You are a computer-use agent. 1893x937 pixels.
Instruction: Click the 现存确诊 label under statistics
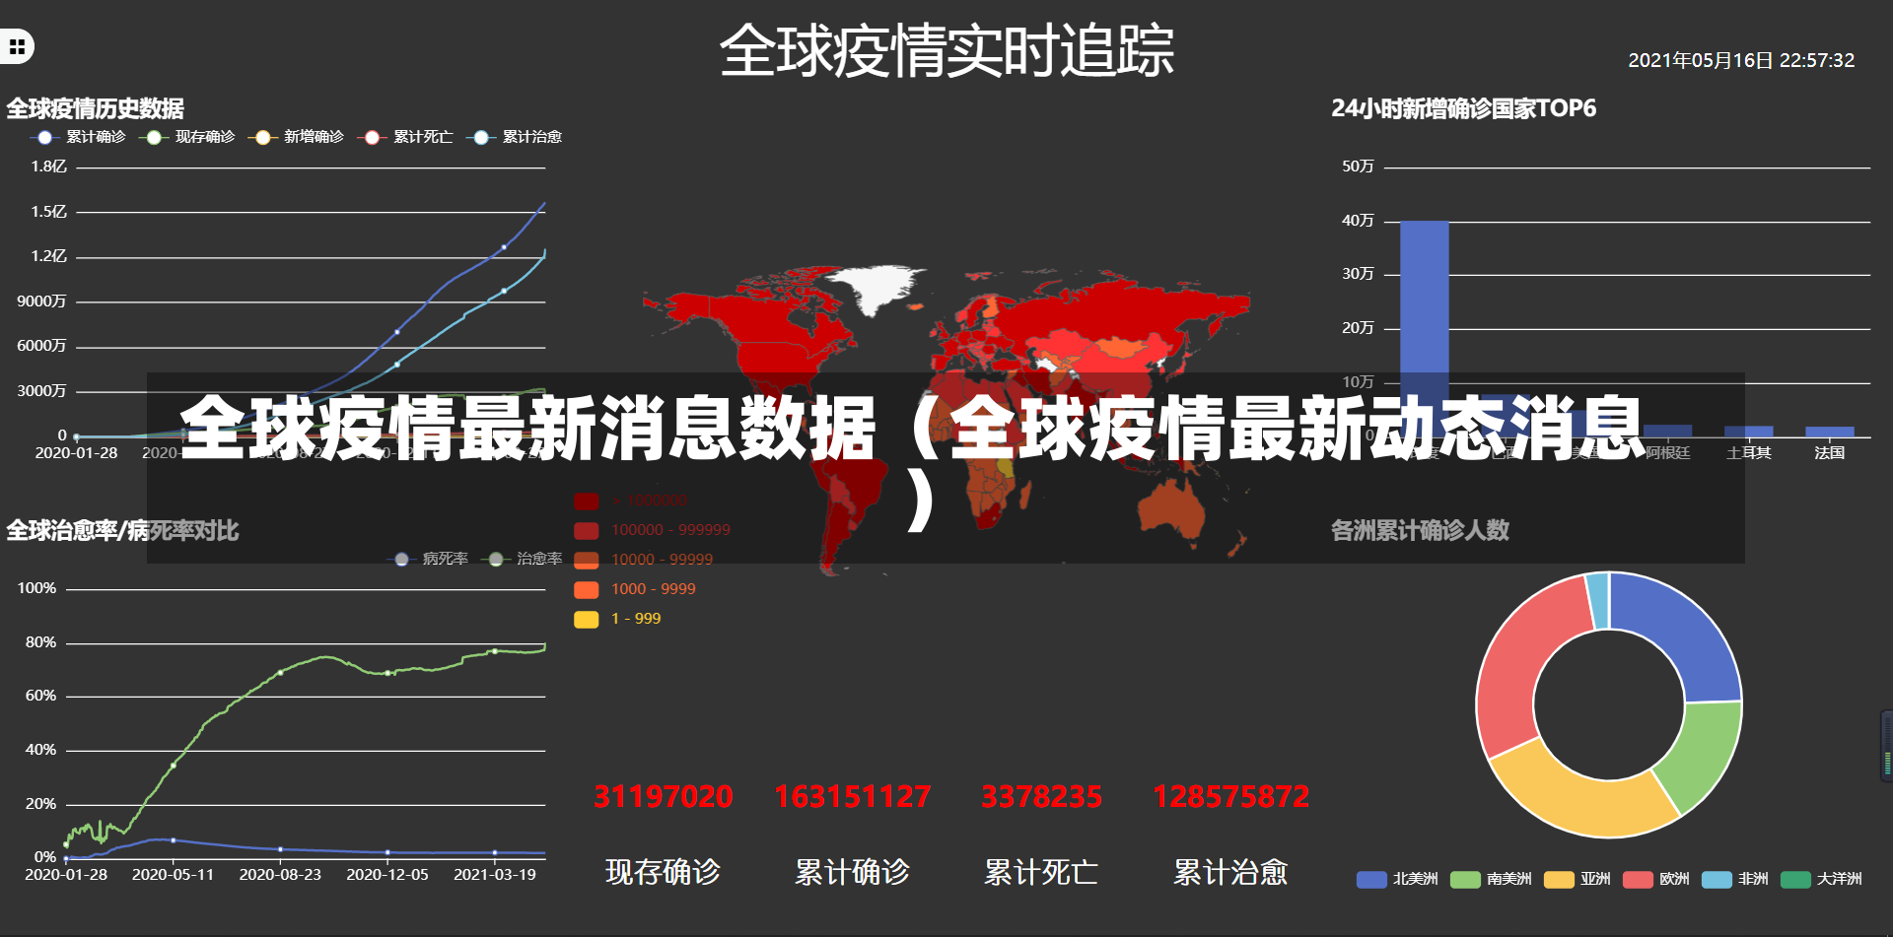663,872
